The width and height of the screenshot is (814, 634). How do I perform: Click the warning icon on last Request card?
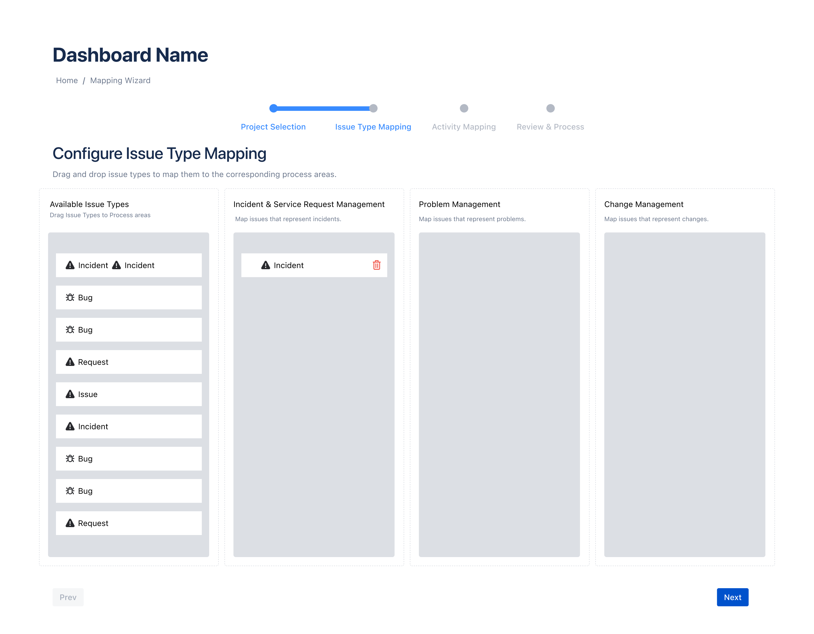coord(70,523)
